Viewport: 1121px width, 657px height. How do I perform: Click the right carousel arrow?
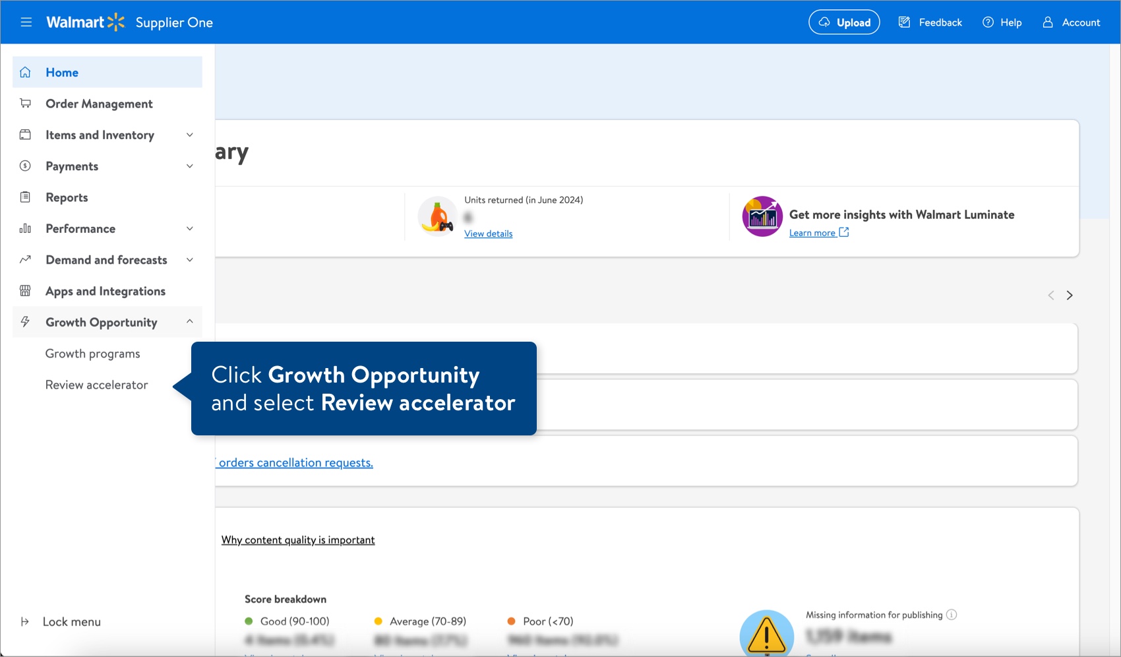pos(1070,295)
